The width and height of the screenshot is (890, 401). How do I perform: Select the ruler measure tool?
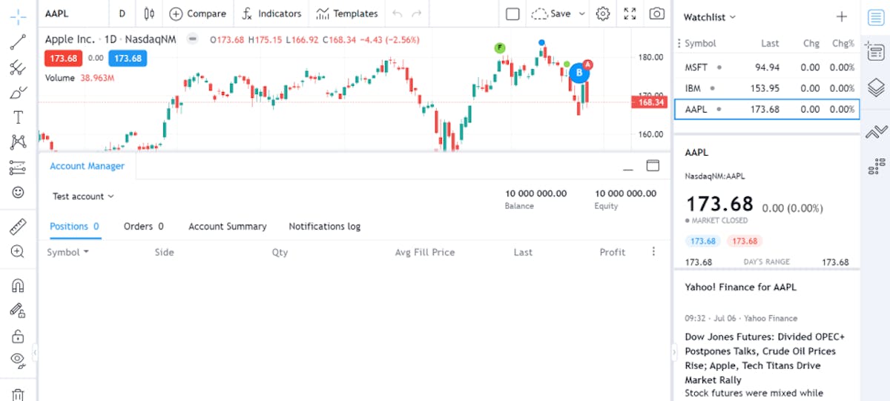18,226
